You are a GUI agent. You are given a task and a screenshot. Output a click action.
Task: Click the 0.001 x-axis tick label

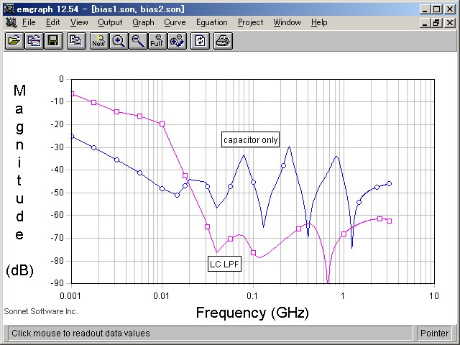click(70, 295)
